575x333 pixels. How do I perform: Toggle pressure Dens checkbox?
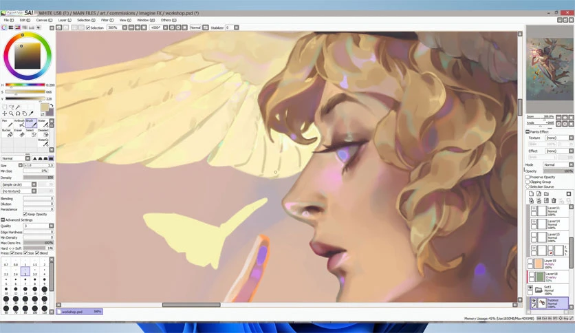[12, 253]
